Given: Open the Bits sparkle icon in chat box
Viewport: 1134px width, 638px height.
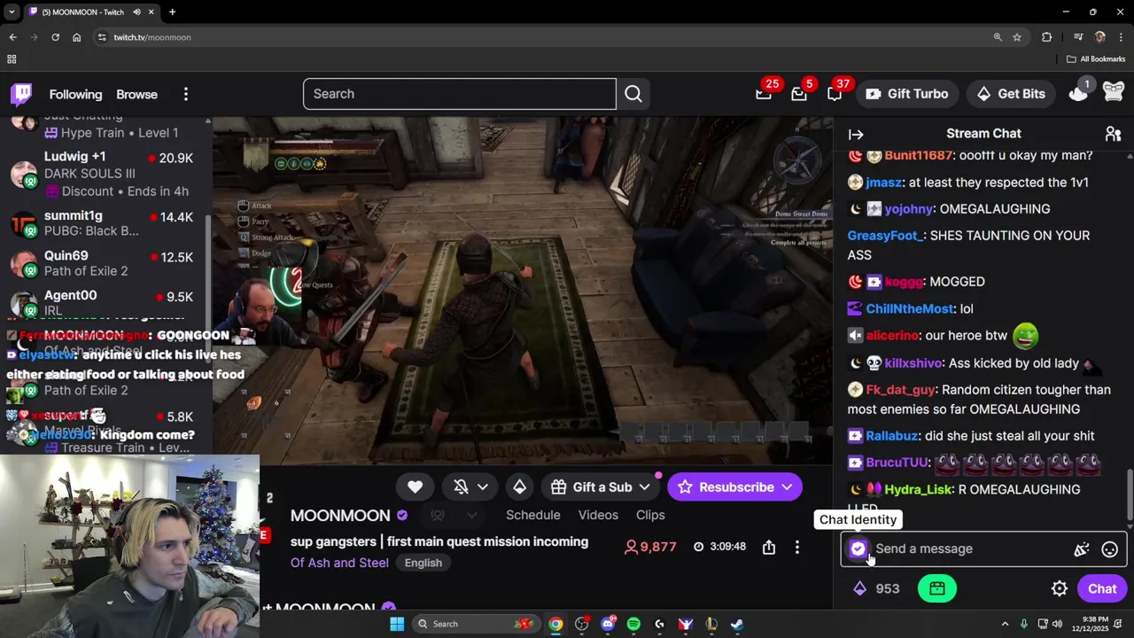Looking at the screenshot, I should point(1081,549).
